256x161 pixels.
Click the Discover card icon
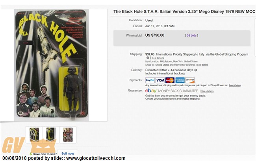tap(190, 80)
